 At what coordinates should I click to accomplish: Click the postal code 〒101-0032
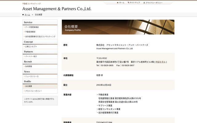click(x=102, y=58)
